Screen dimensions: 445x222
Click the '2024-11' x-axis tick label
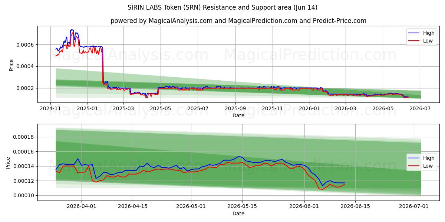coord(51,108)
